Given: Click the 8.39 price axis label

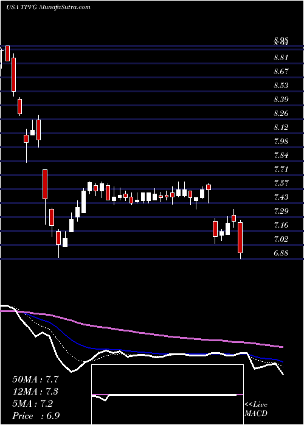Looking at the screenshot, I should point(281,99).
